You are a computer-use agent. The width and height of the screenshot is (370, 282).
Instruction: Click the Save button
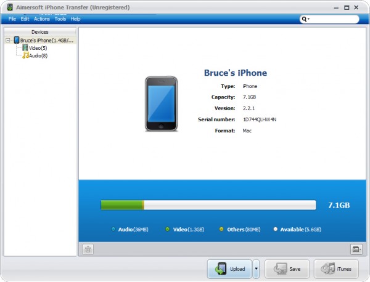(x=287, y=269)
